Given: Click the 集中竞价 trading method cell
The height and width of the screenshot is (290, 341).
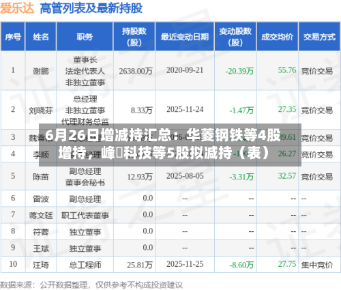Looking at the screenshot, I should (x=317, y=265).
